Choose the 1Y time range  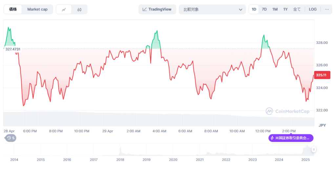click(x=285, y=9)
